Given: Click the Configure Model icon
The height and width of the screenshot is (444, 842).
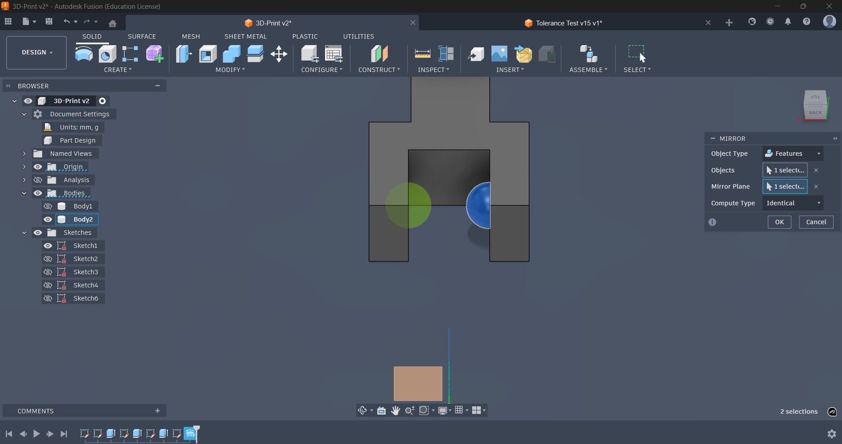Looking at the screenshot, I should pos(310,54).
